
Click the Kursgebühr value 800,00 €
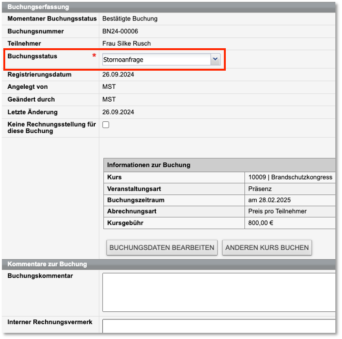click(x=261, y=223)
